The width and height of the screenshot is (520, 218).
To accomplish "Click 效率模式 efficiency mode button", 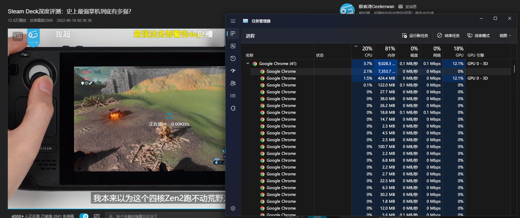I will [478, 35].
